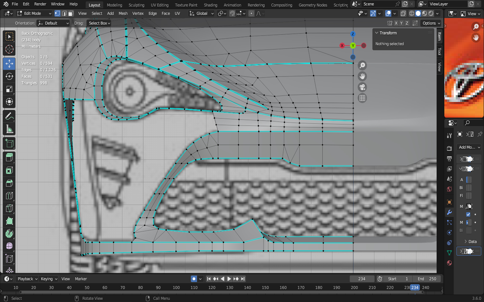Open the World properties tab
484x302 pixels.
[x=449, y=189]
